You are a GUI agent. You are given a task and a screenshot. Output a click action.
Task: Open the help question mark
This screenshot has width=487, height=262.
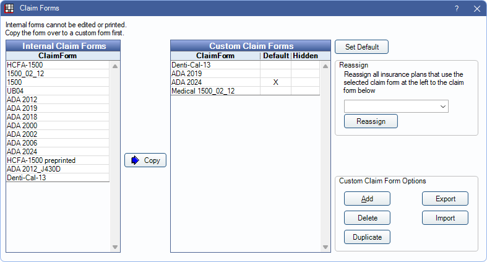pos(456,9)
